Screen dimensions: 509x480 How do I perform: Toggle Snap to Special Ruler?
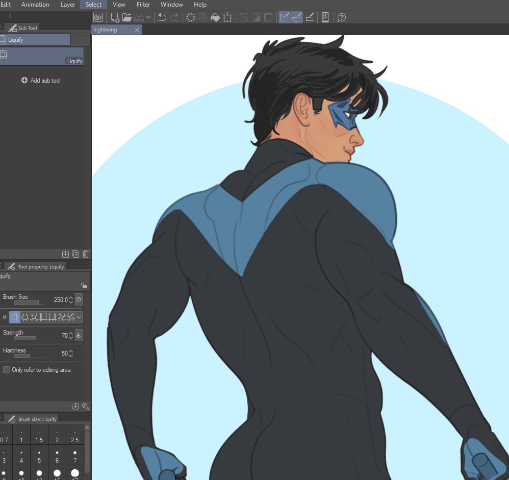tap(297, 17)
